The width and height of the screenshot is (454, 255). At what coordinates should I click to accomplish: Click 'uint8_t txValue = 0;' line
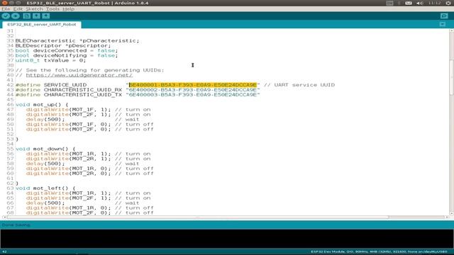pyautogui.click(x=50, y=60)
